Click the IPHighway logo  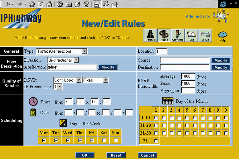(21, 18)
